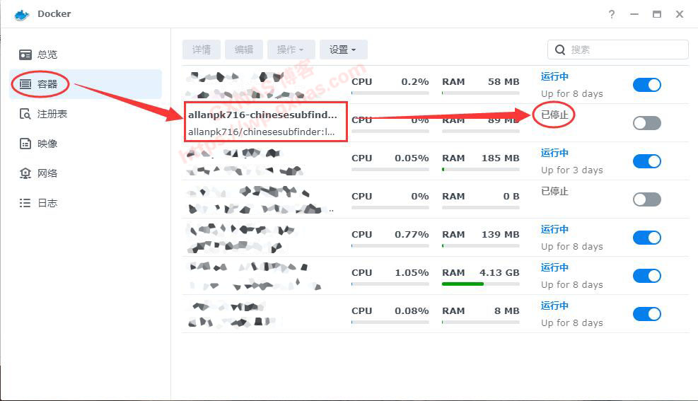Click the magnifier icon in search box
Screen dimensions: 698x401
pos(560,50)
